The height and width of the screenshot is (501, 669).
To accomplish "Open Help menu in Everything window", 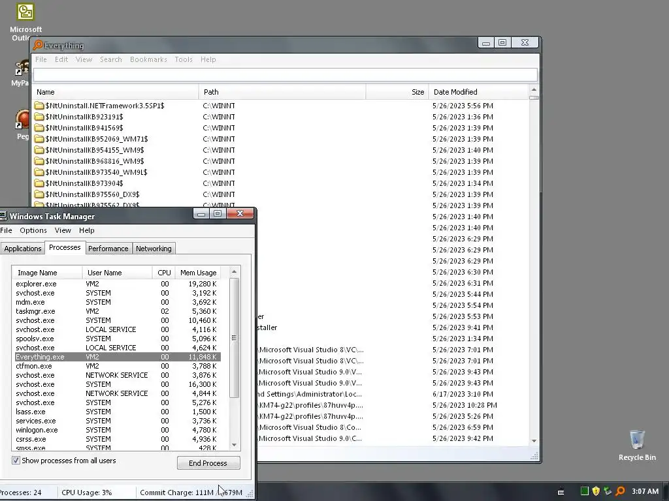I will tap(208, 59).
